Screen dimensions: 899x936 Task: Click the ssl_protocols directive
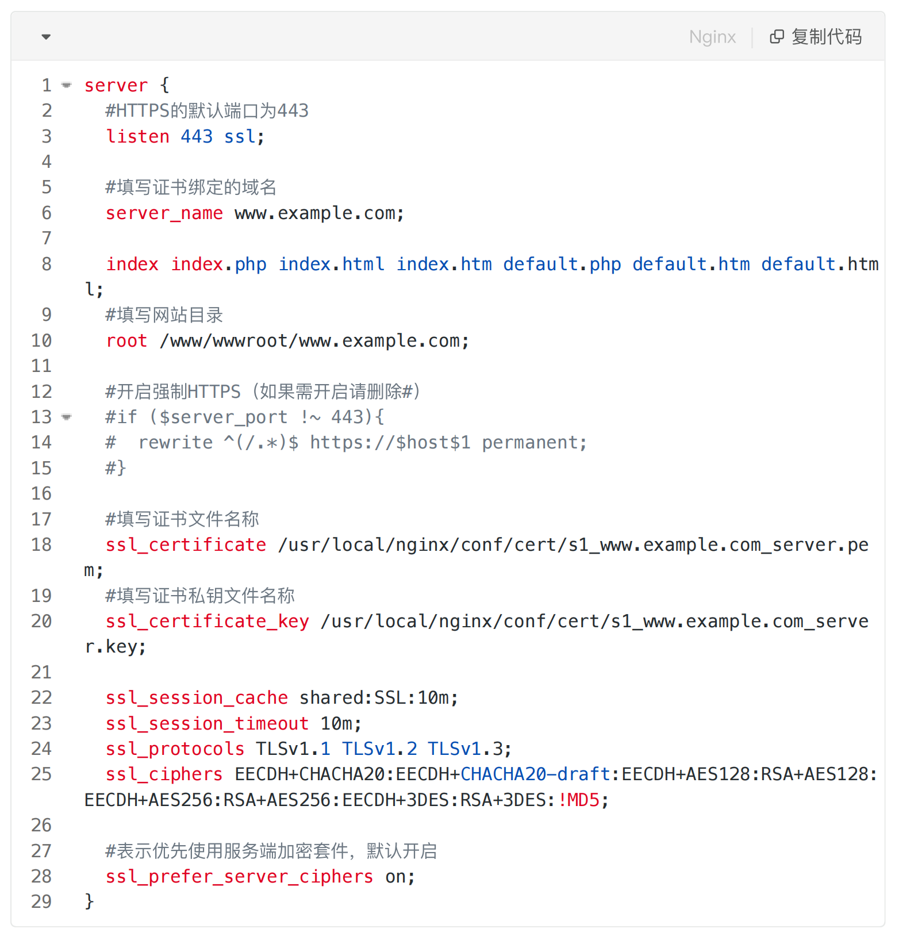click(175, 749)
